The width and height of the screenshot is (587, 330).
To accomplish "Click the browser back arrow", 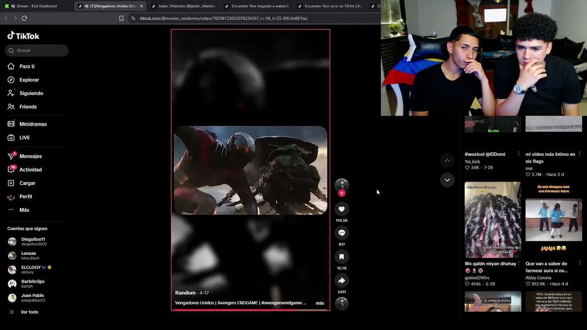I will pos(6,18).
